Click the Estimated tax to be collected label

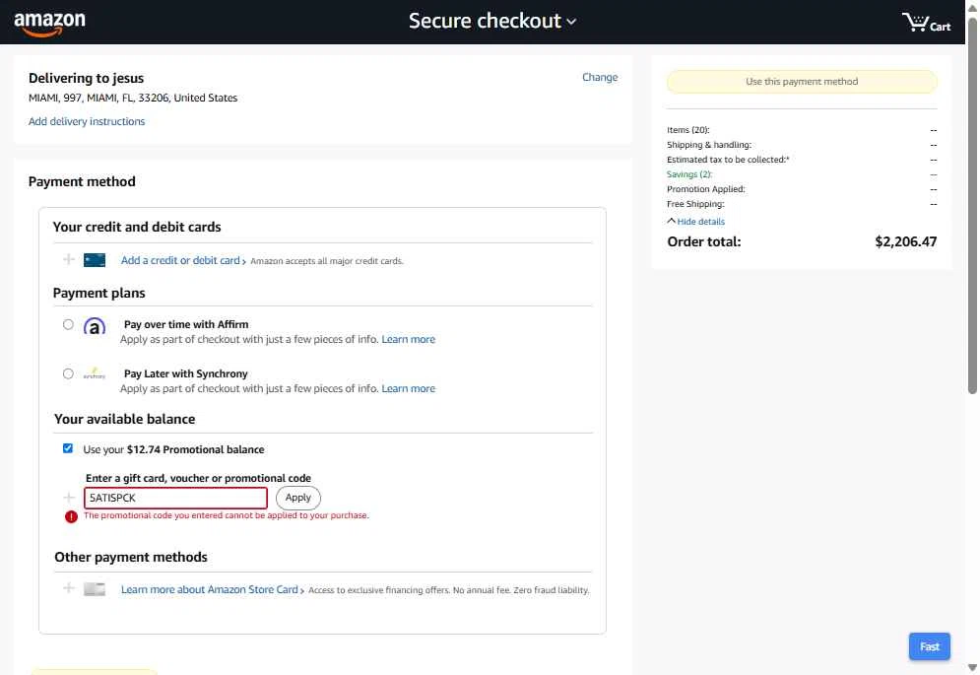pos(728,160)
